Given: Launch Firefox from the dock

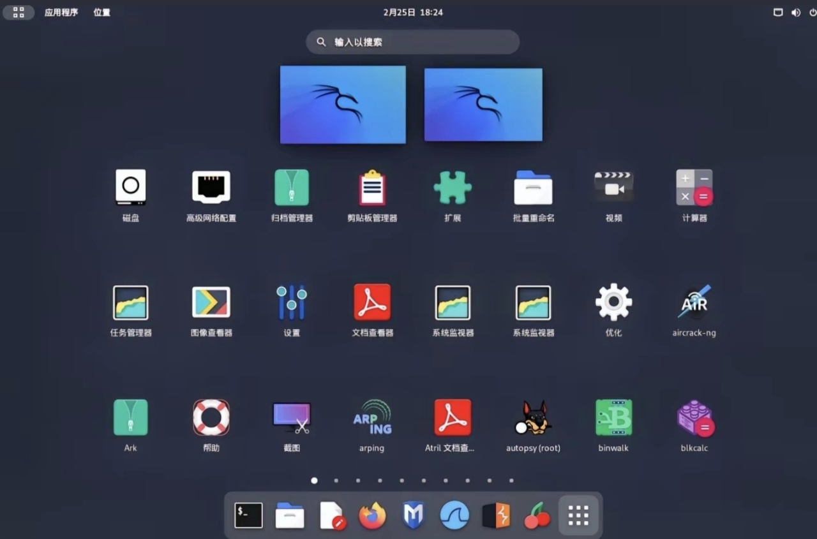Looking at the screenshot, I should pyautogui.click(x=372, y=515).
